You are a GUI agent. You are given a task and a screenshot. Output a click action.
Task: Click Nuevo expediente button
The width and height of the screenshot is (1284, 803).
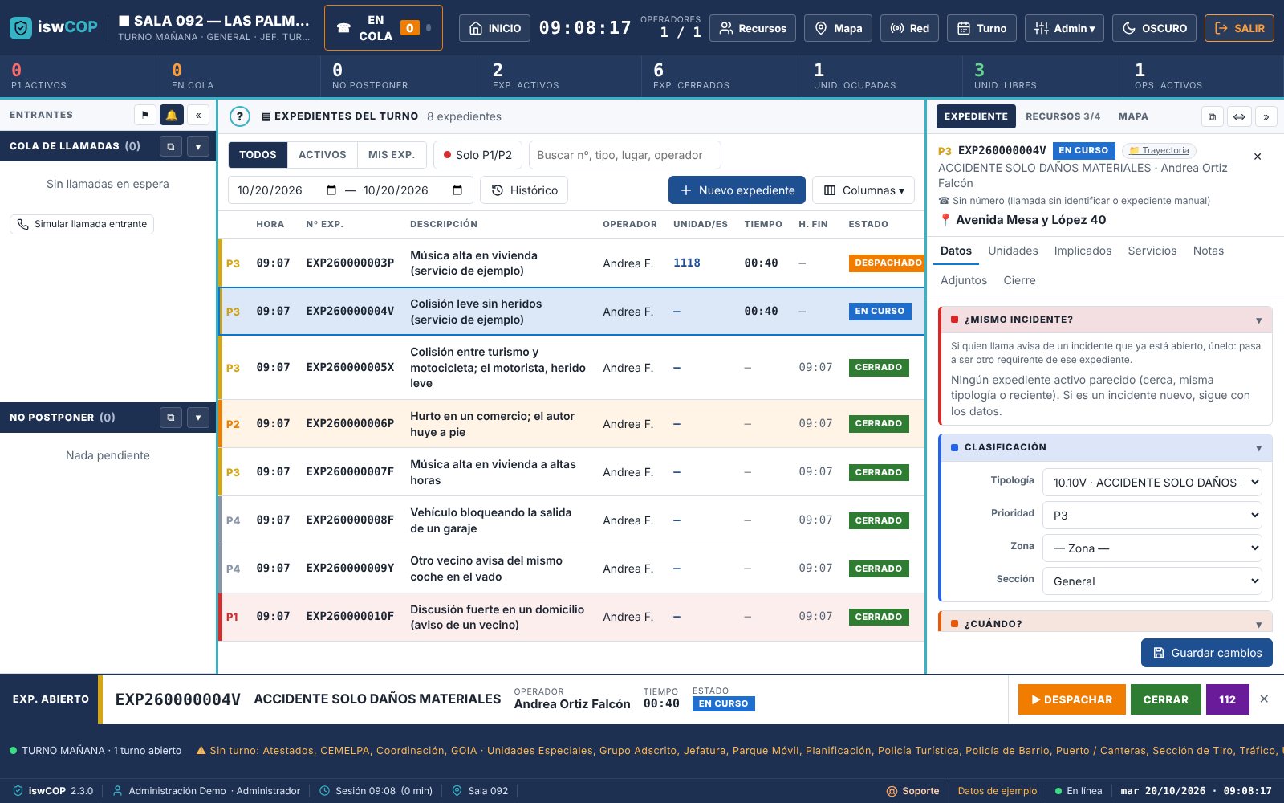coord(737,190)
